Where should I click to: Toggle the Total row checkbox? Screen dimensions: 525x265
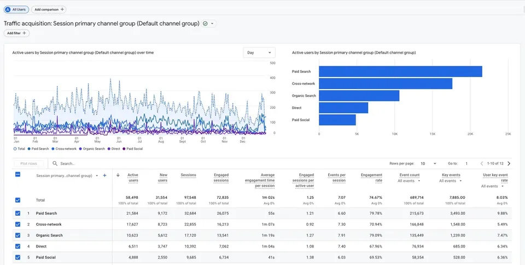pos(17,200)
